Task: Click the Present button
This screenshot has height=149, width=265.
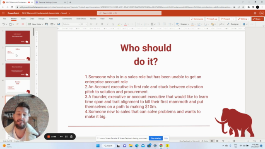Action: coord(225,19)
